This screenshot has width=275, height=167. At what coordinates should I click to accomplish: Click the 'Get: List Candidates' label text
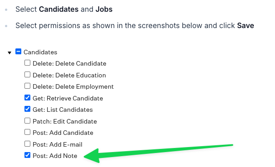coord(63,110)
